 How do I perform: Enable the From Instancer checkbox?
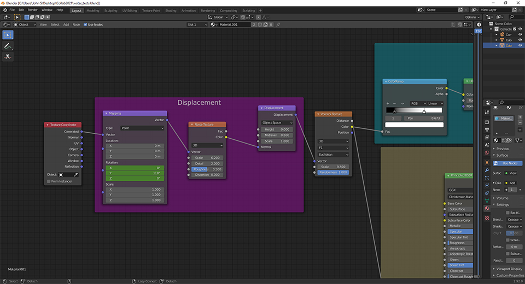49,181
